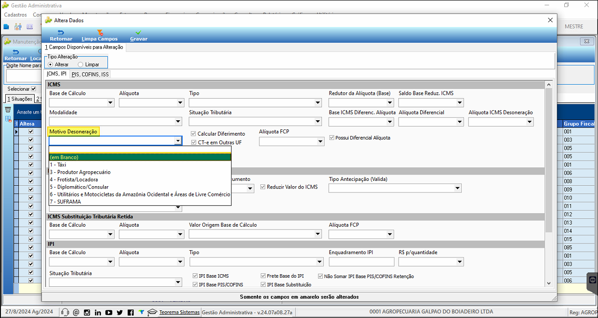
Task: Choose 5 - Diplomático/Consular option
Action: (x=140, y=187)
